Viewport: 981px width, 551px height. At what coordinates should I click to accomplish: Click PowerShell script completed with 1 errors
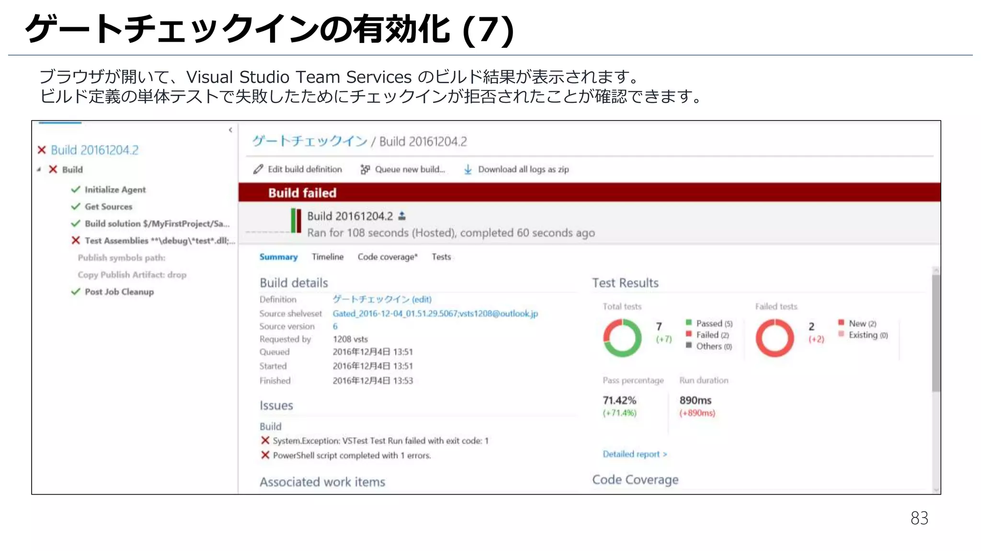coord(352,456)
